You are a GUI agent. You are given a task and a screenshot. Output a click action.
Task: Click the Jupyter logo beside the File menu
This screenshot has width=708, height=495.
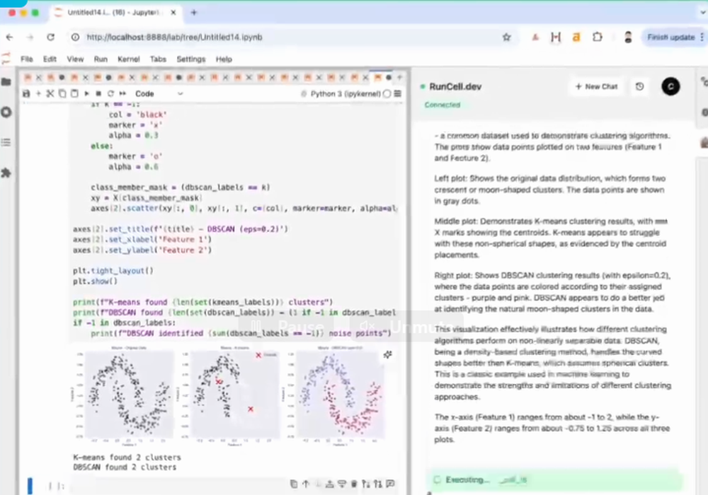click(x=6, y=59)
